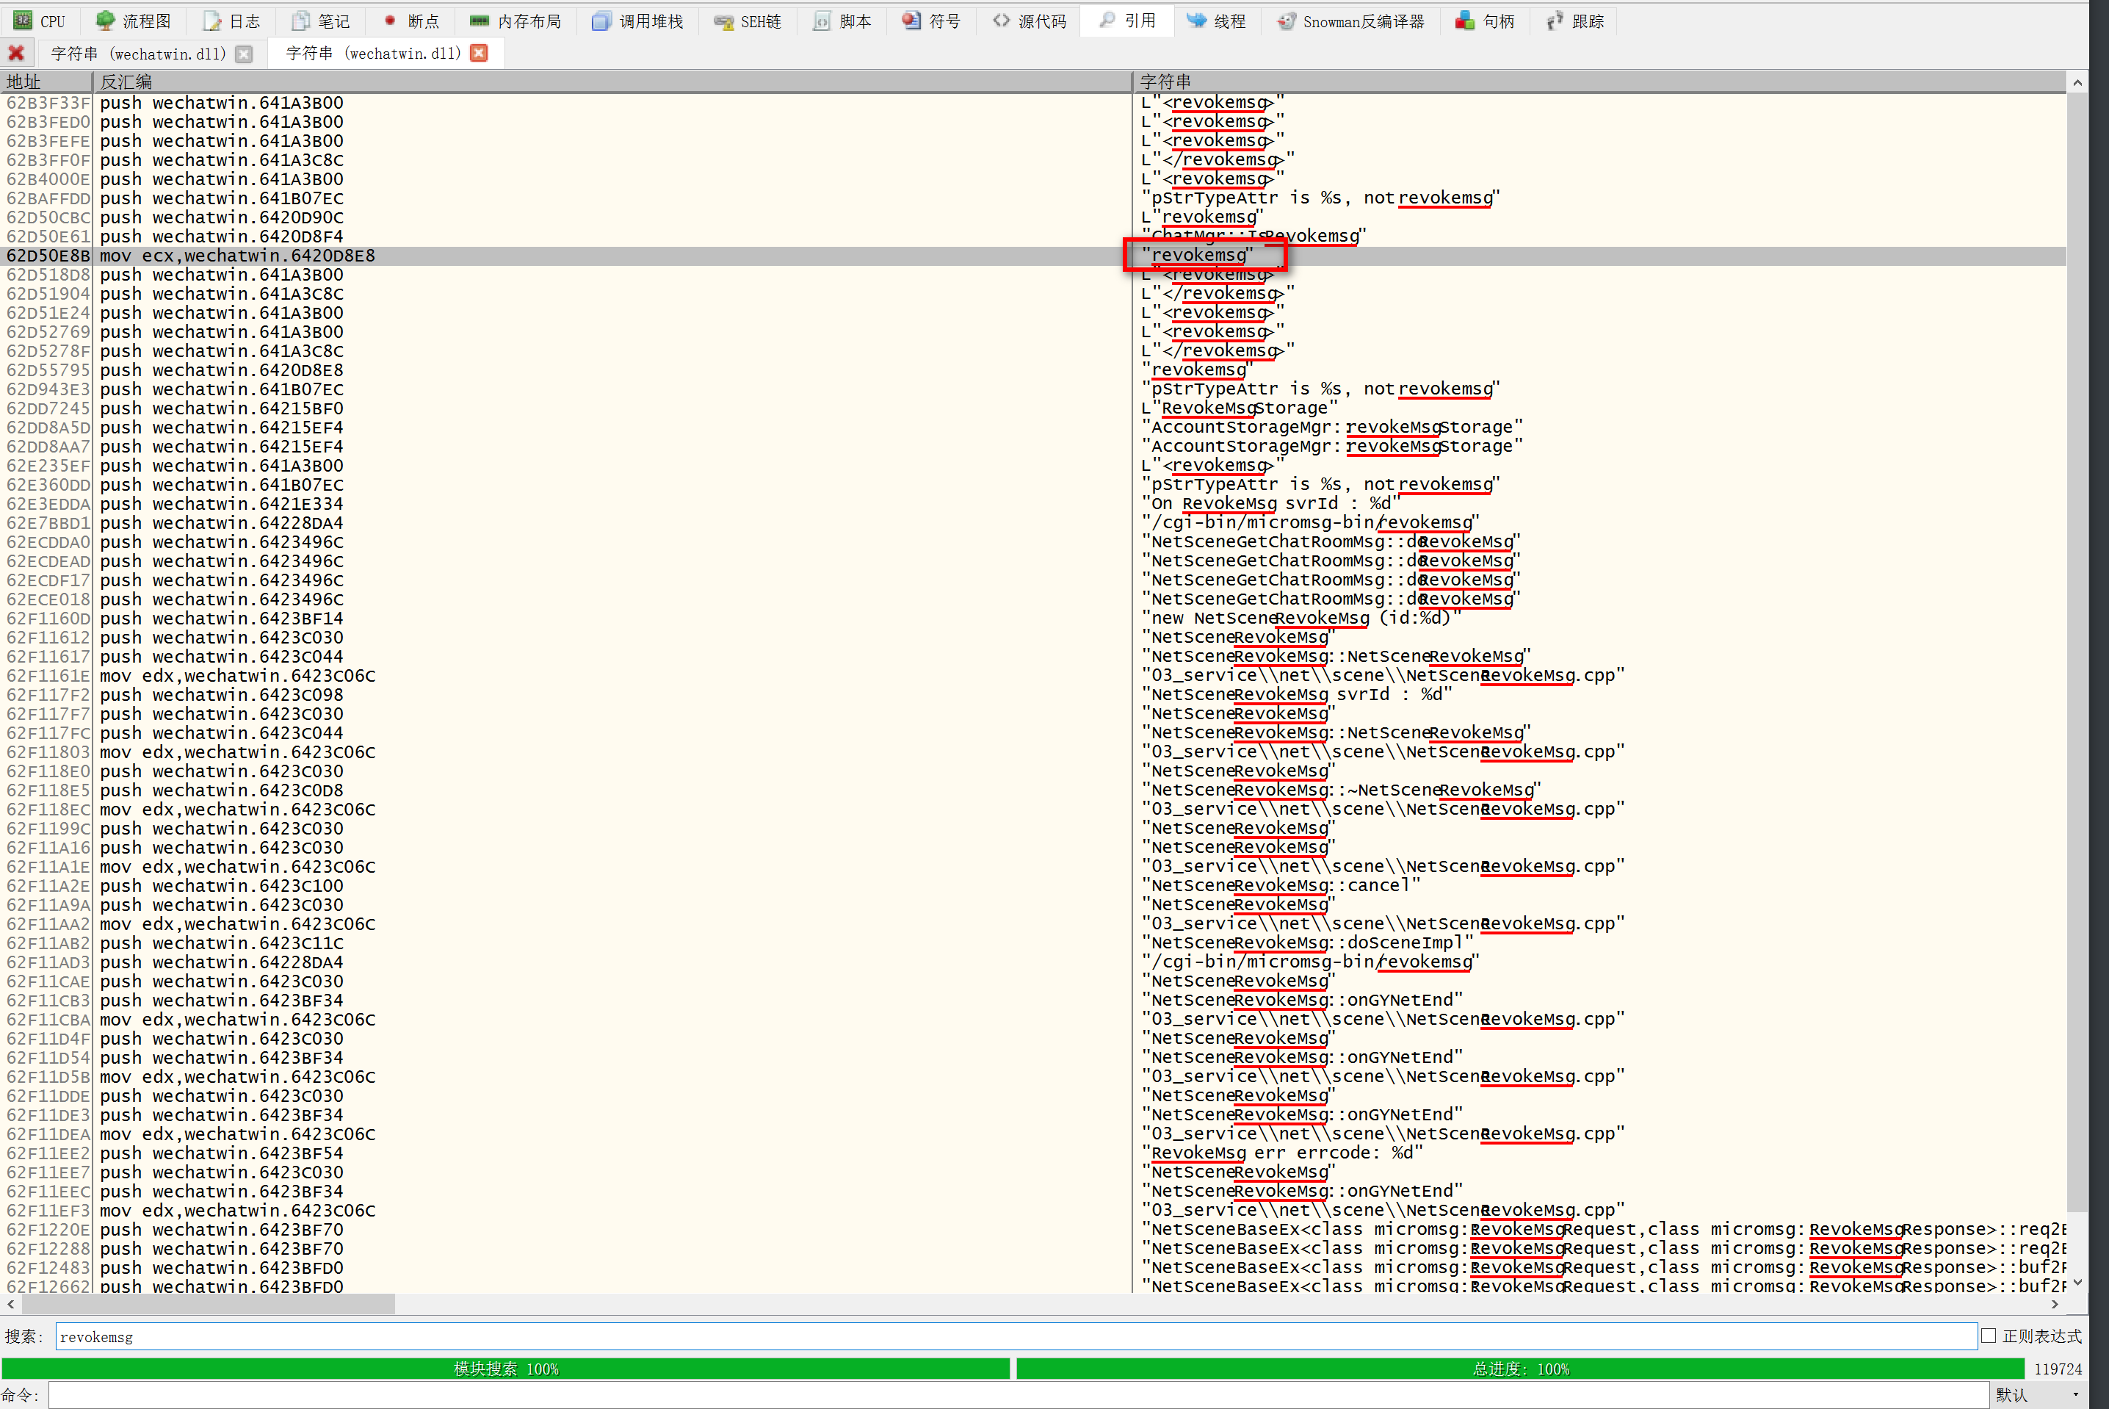
Task: Select row 62F1220E NetSceneBaseEx string
Action: [1033, 1230]
